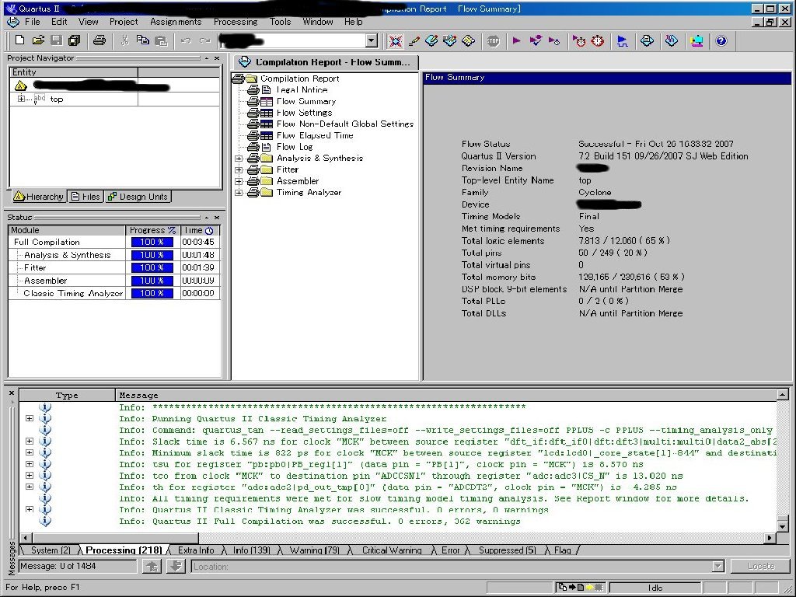The image size is (796, 597).
Task: Open the Assignments menu
Action: [x=176, y=22]
